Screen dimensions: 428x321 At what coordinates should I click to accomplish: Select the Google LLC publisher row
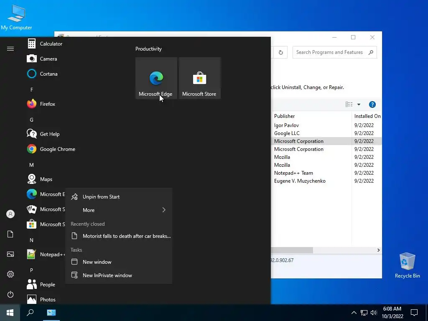[326, 133]
